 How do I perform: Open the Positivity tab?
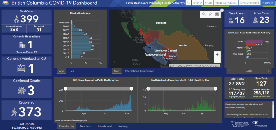point(123,126)
